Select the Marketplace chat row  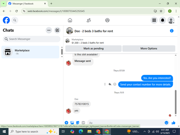30,52
